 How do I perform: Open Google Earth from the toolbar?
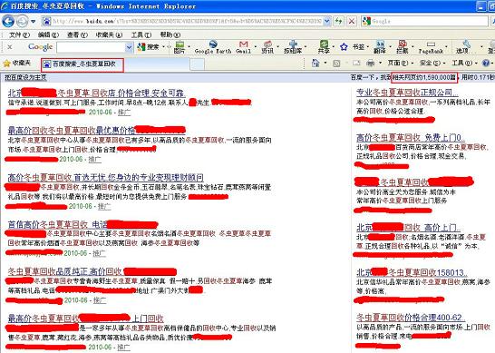point(213,47)
